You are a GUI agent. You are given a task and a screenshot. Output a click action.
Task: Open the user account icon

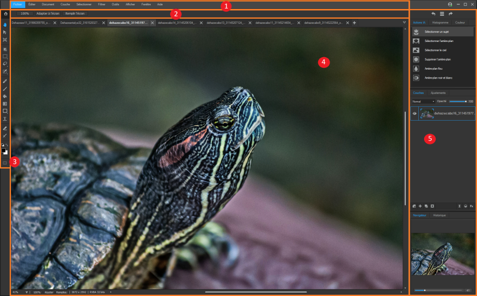[450, 4]
